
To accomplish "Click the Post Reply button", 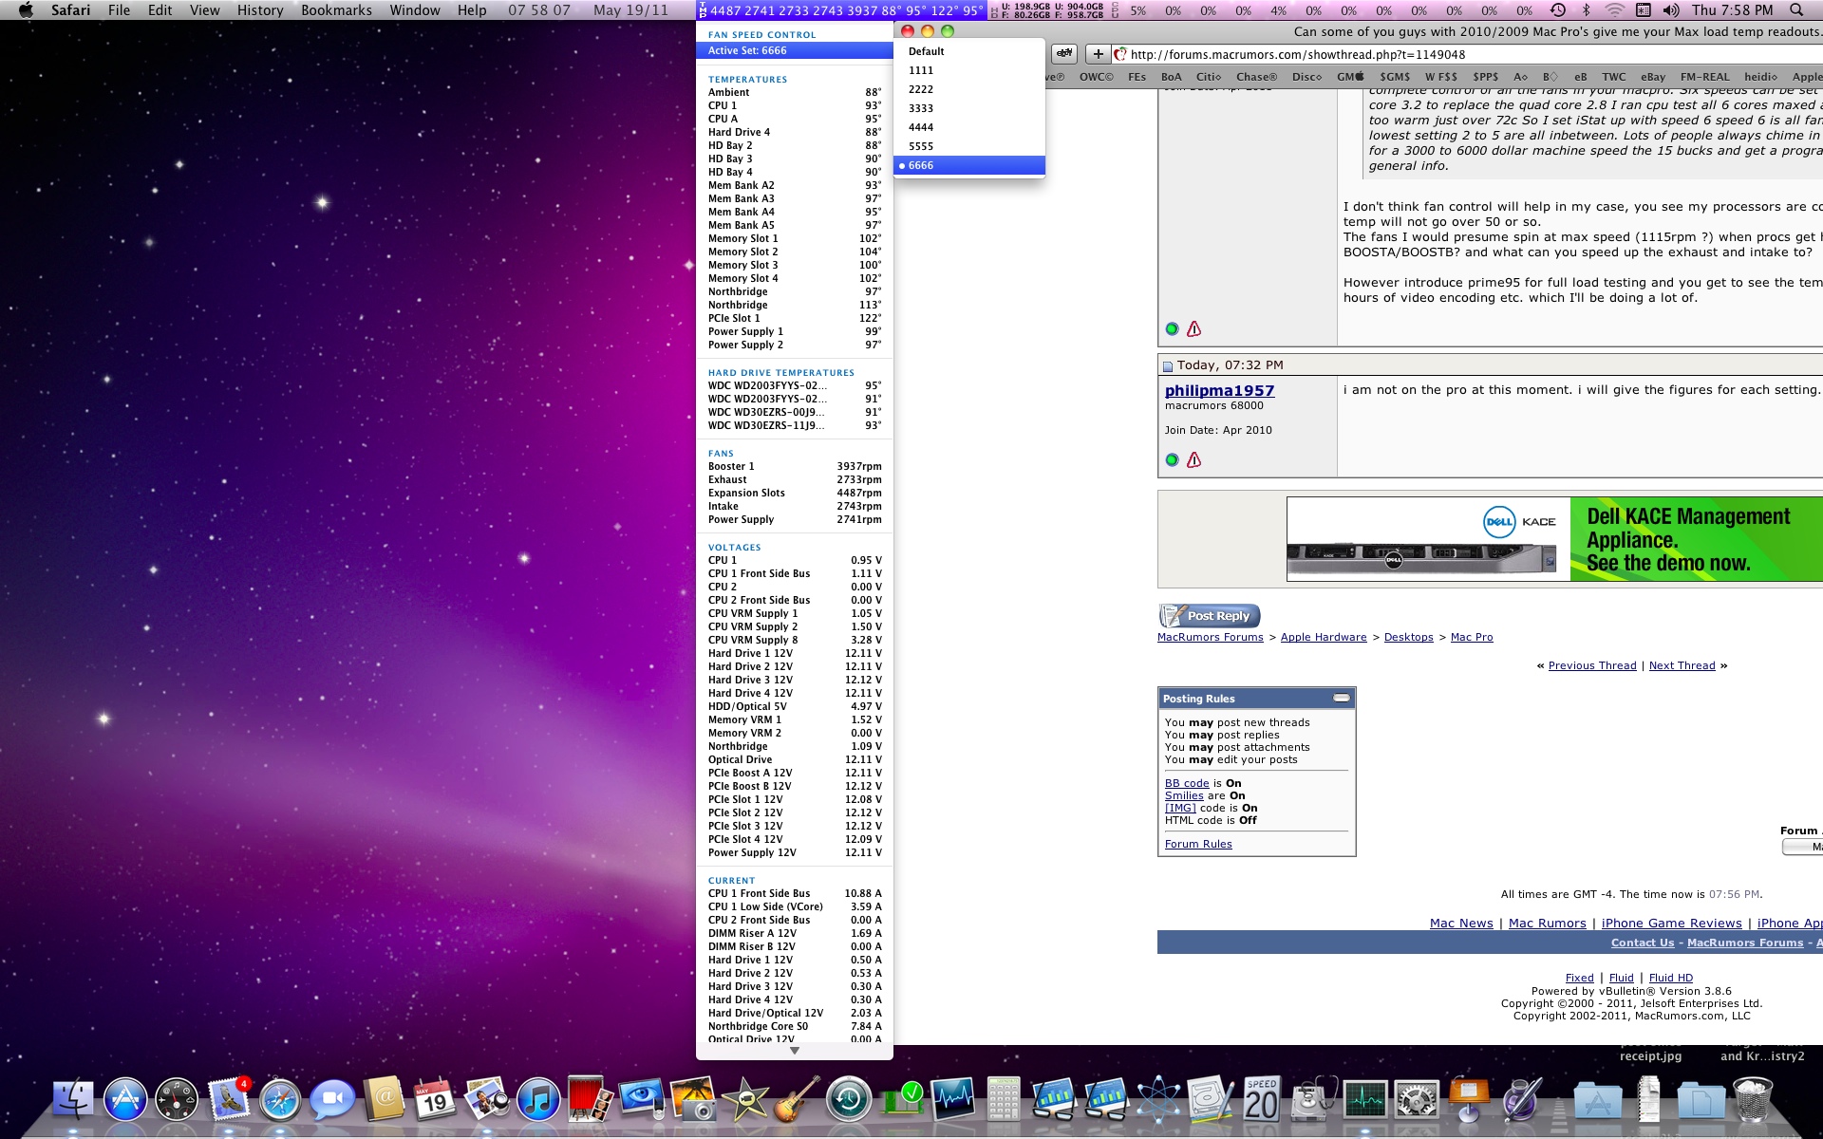I will point(1210,615).
